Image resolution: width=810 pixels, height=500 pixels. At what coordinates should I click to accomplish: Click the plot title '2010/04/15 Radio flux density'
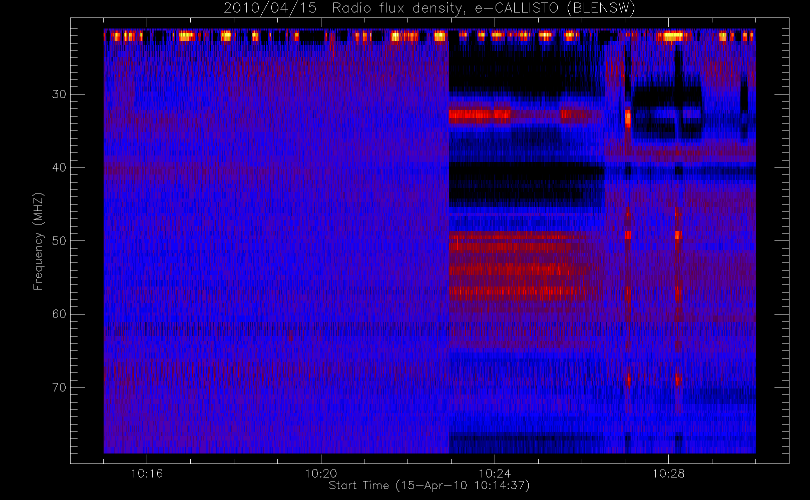[x=430, y=8]
